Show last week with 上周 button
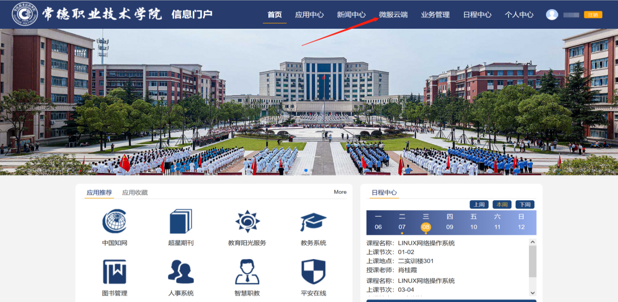Viewport: 618px width, 302px height. point(479,205)
